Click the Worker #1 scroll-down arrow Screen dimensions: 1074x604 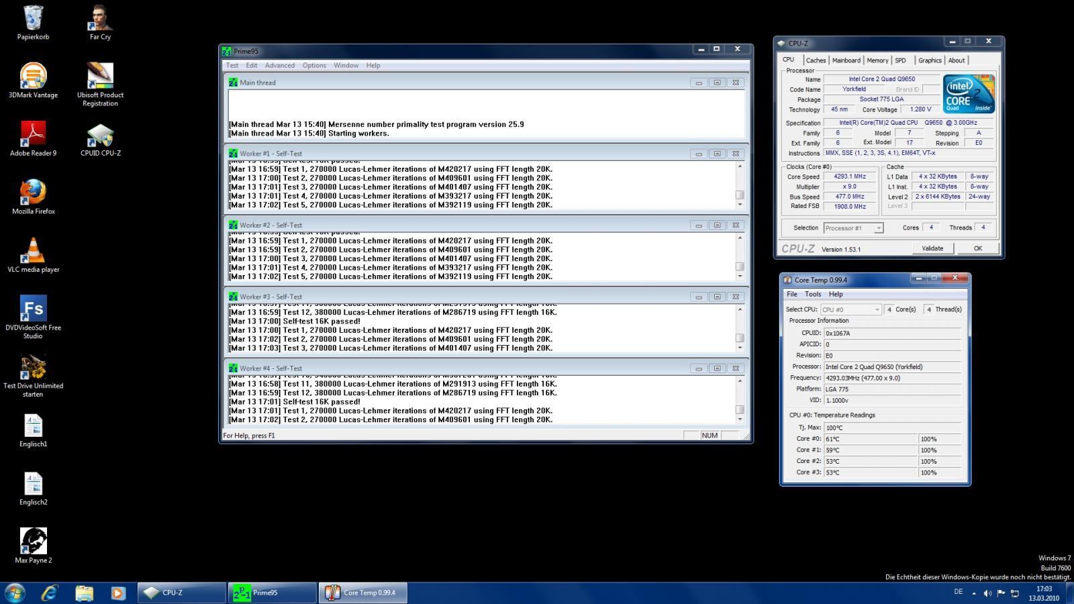click(740, 205)
